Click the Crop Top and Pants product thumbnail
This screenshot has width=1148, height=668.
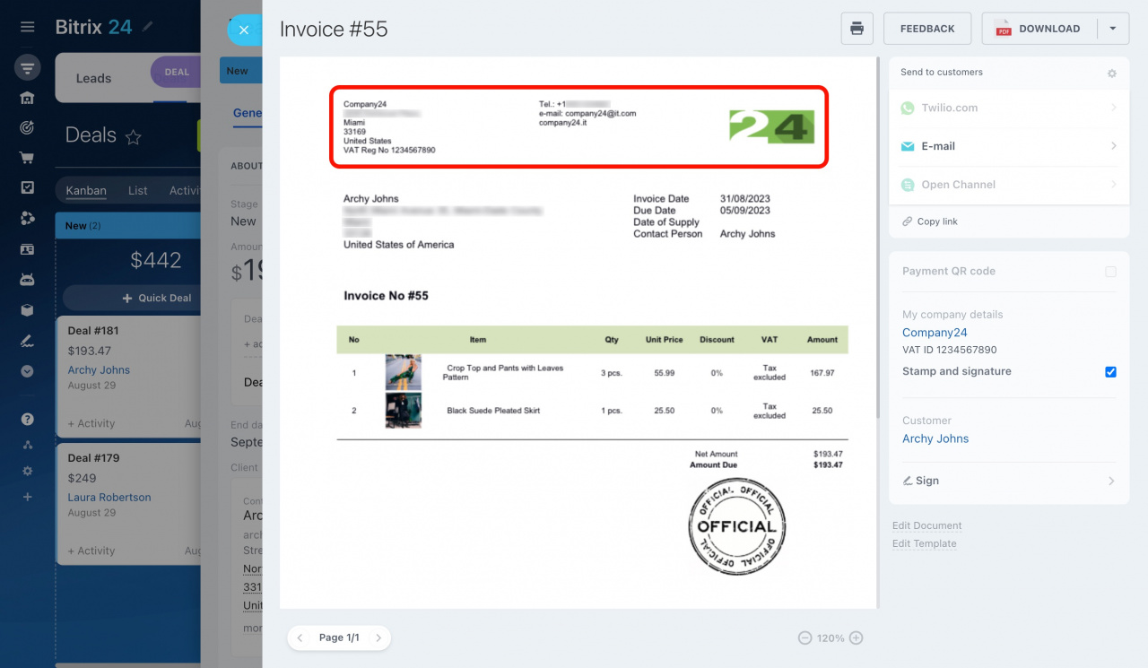pos(403,372)
